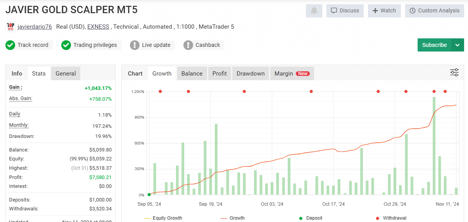Click the Watch button
This screenshot has width=468, height=222.
pos(384,11)
